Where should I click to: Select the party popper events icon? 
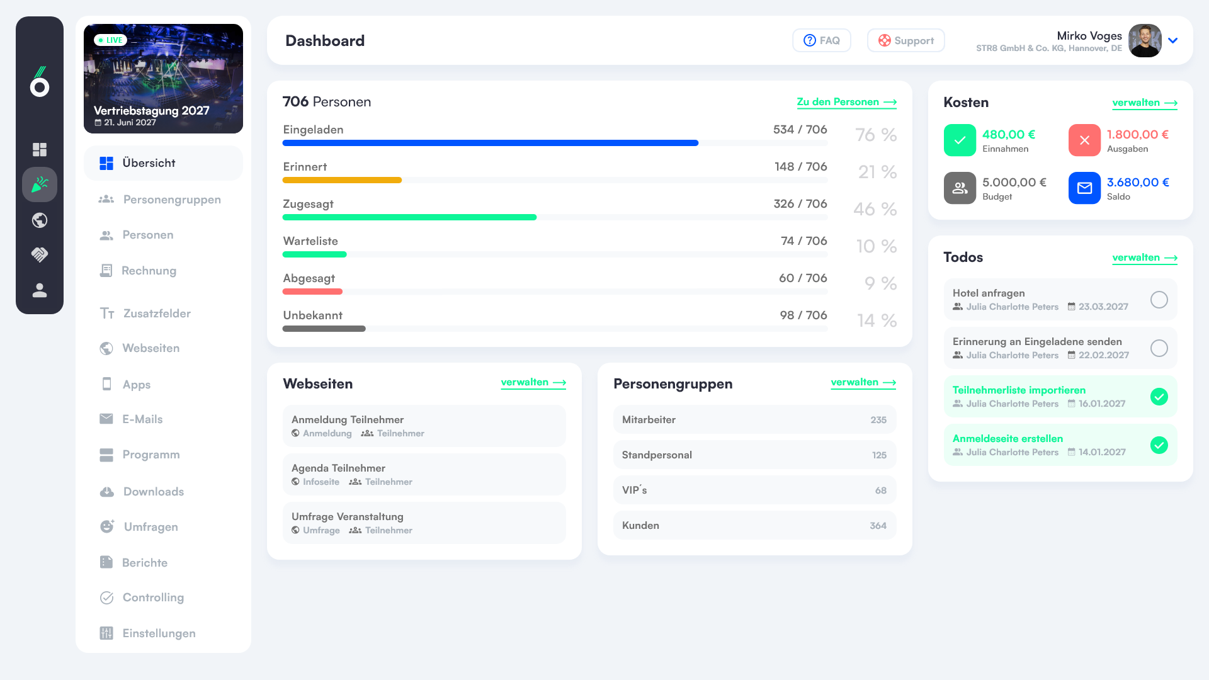point(40,184)
